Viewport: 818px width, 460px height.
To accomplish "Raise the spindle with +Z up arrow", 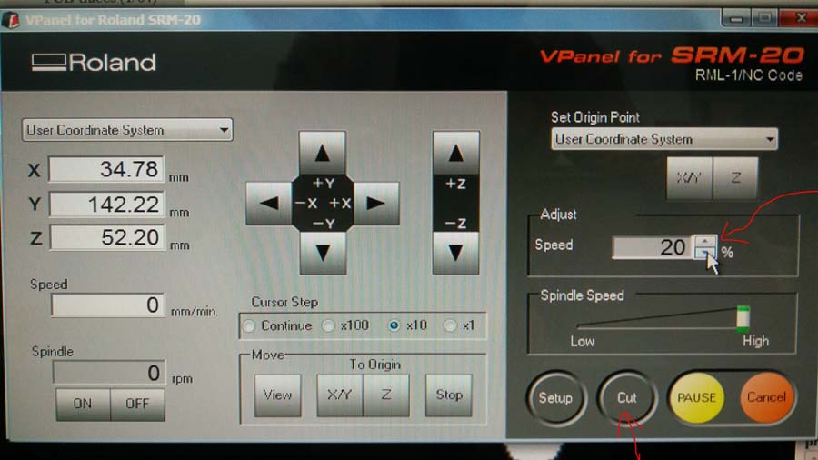I will (x=455, y=154).
